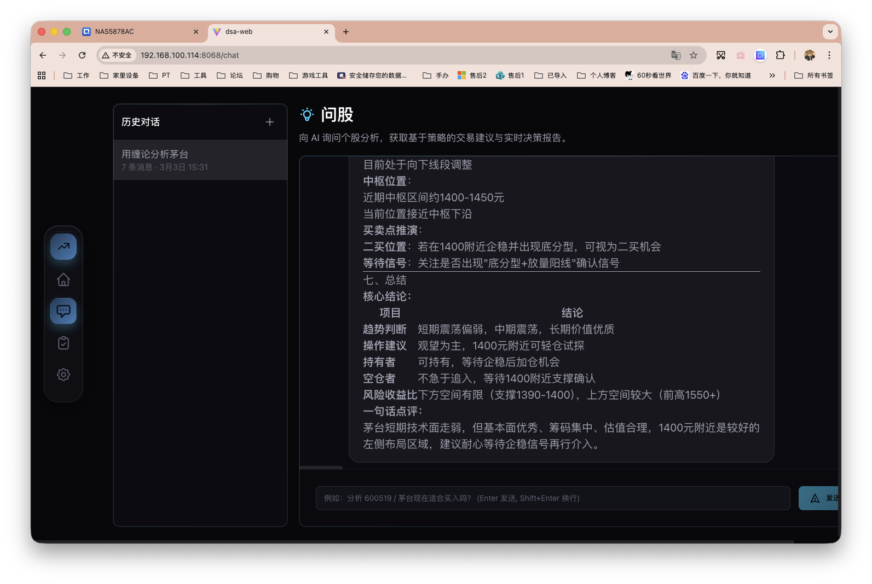The image size is (872, 584).
Task: Open 工具 bookmark folder
Action: point(194,75)
